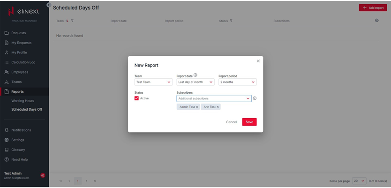Click the Status column filter icon

pyautogui.click(x=231, y=21)
